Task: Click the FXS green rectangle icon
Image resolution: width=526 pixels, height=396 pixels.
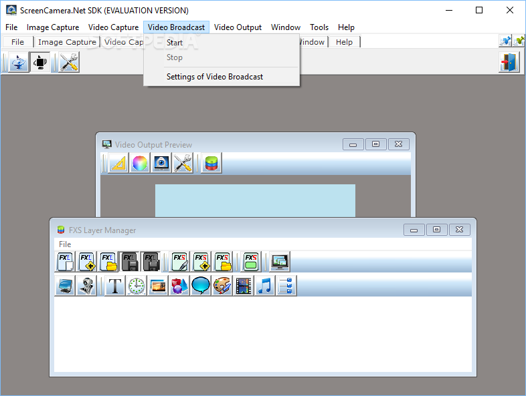Action: 251,261
